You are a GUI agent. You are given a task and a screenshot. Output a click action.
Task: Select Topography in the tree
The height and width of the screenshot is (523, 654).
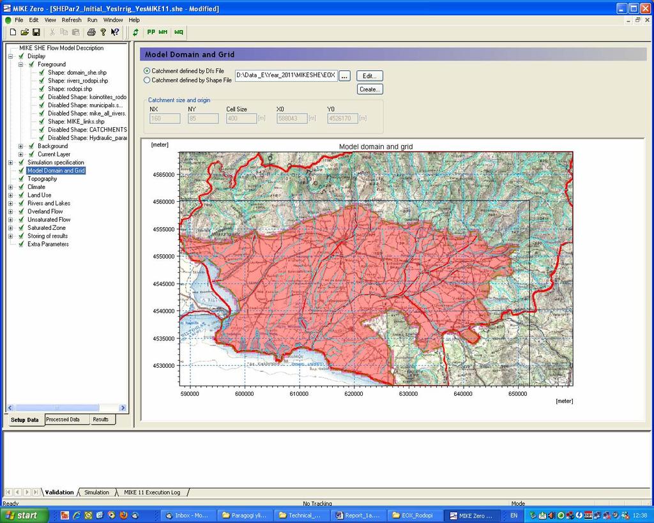42,179
